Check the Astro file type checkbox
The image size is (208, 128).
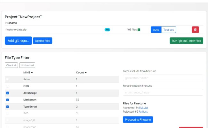coord(7,79)
